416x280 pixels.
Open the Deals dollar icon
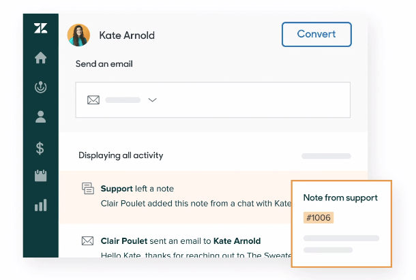point(40,146)
